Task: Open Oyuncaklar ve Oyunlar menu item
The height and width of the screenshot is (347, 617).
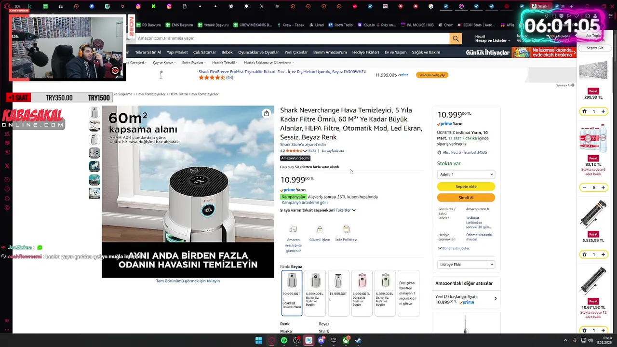Action: point(258,53)
